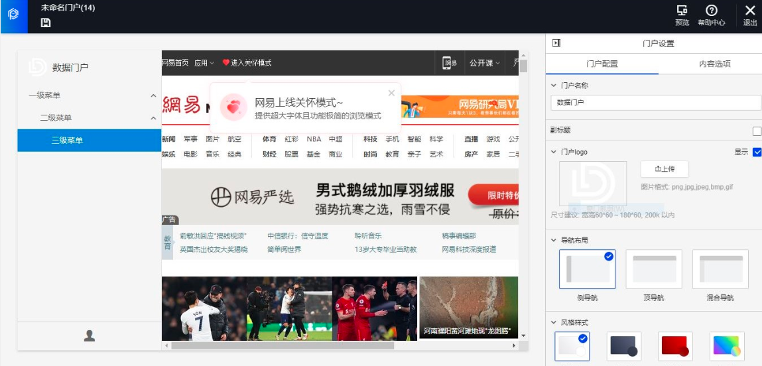Open 简单闯世界 link
This screenshot has height=366, width=762.
[x=284, y=249]
